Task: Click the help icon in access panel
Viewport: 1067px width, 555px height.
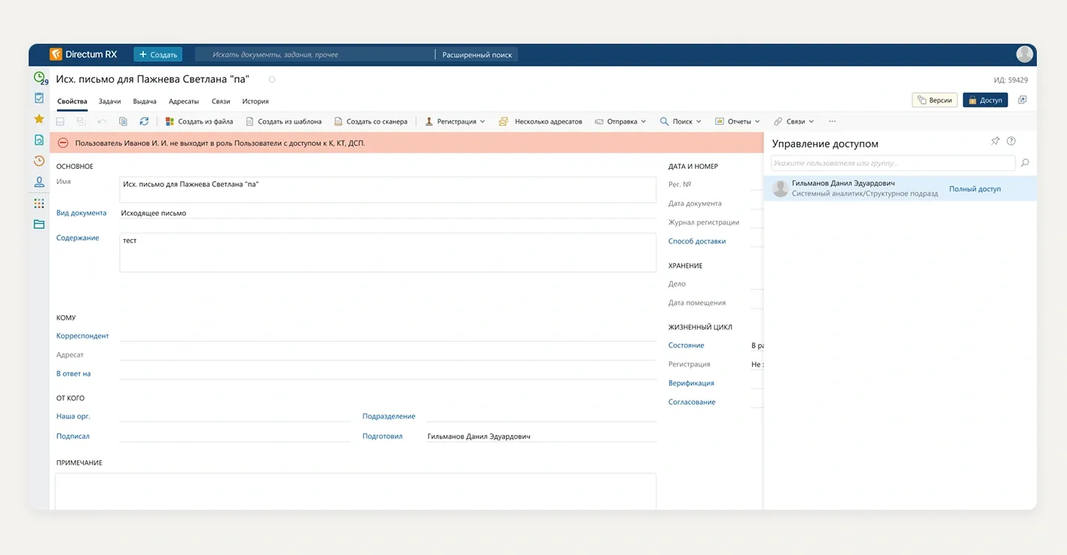Action: (1011, 142)
